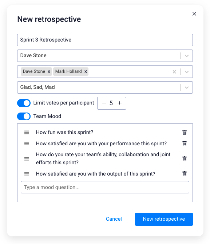Click the blue New retrospective button

click(x=164, y=219)
